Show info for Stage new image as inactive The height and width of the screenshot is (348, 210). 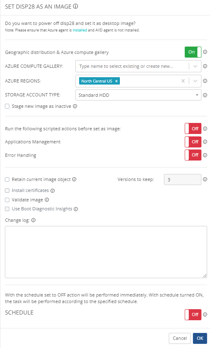(x=75, y=106)
